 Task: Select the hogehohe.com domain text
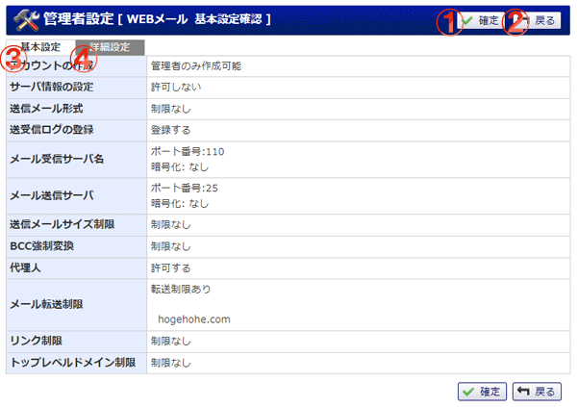click(194, 319)
